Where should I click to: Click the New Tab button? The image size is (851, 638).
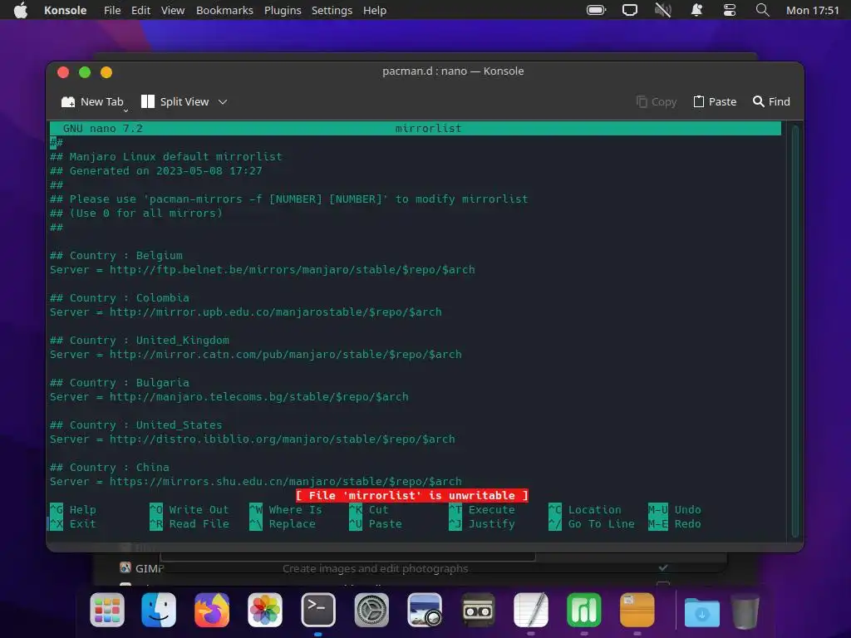pyautogui.click(x=92, y=101)
